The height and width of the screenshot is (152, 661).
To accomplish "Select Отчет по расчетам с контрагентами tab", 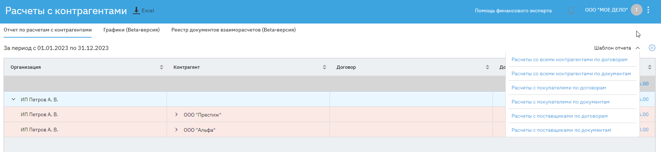I will pyautogui.click(x=48, y=30).
